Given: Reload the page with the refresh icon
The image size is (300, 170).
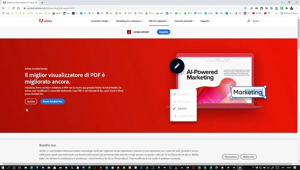Looking at the screenshot, I should click(x=13, y=8).
